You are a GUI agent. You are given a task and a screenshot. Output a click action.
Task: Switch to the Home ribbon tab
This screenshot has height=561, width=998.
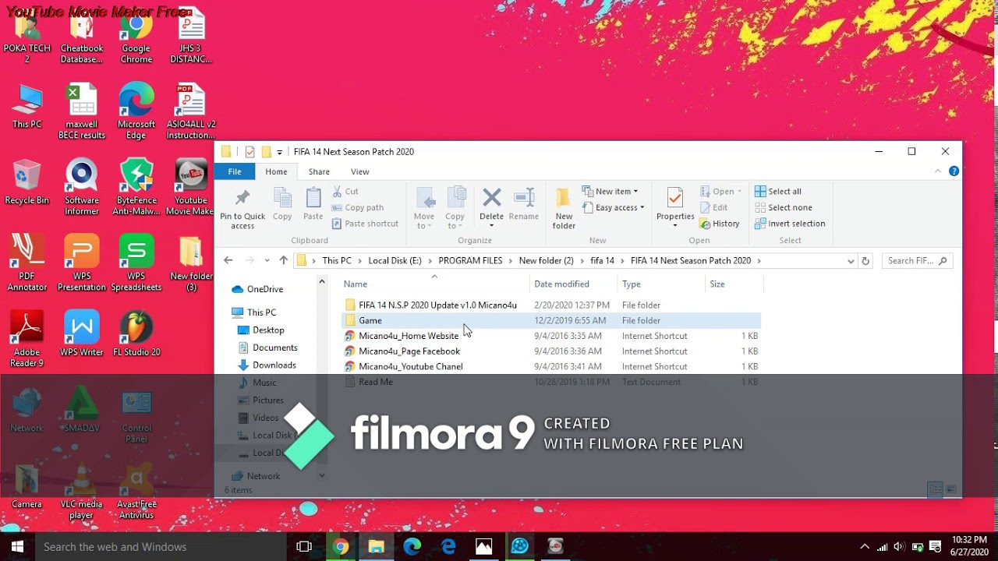[276, 171]
